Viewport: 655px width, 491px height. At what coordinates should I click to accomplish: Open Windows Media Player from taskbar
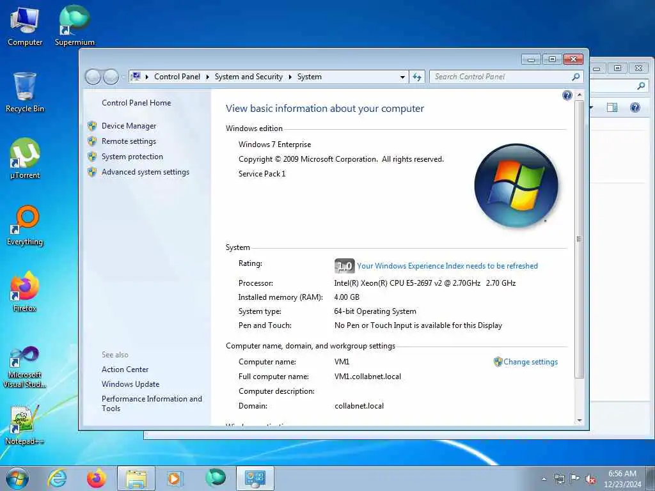coord(174,478)
